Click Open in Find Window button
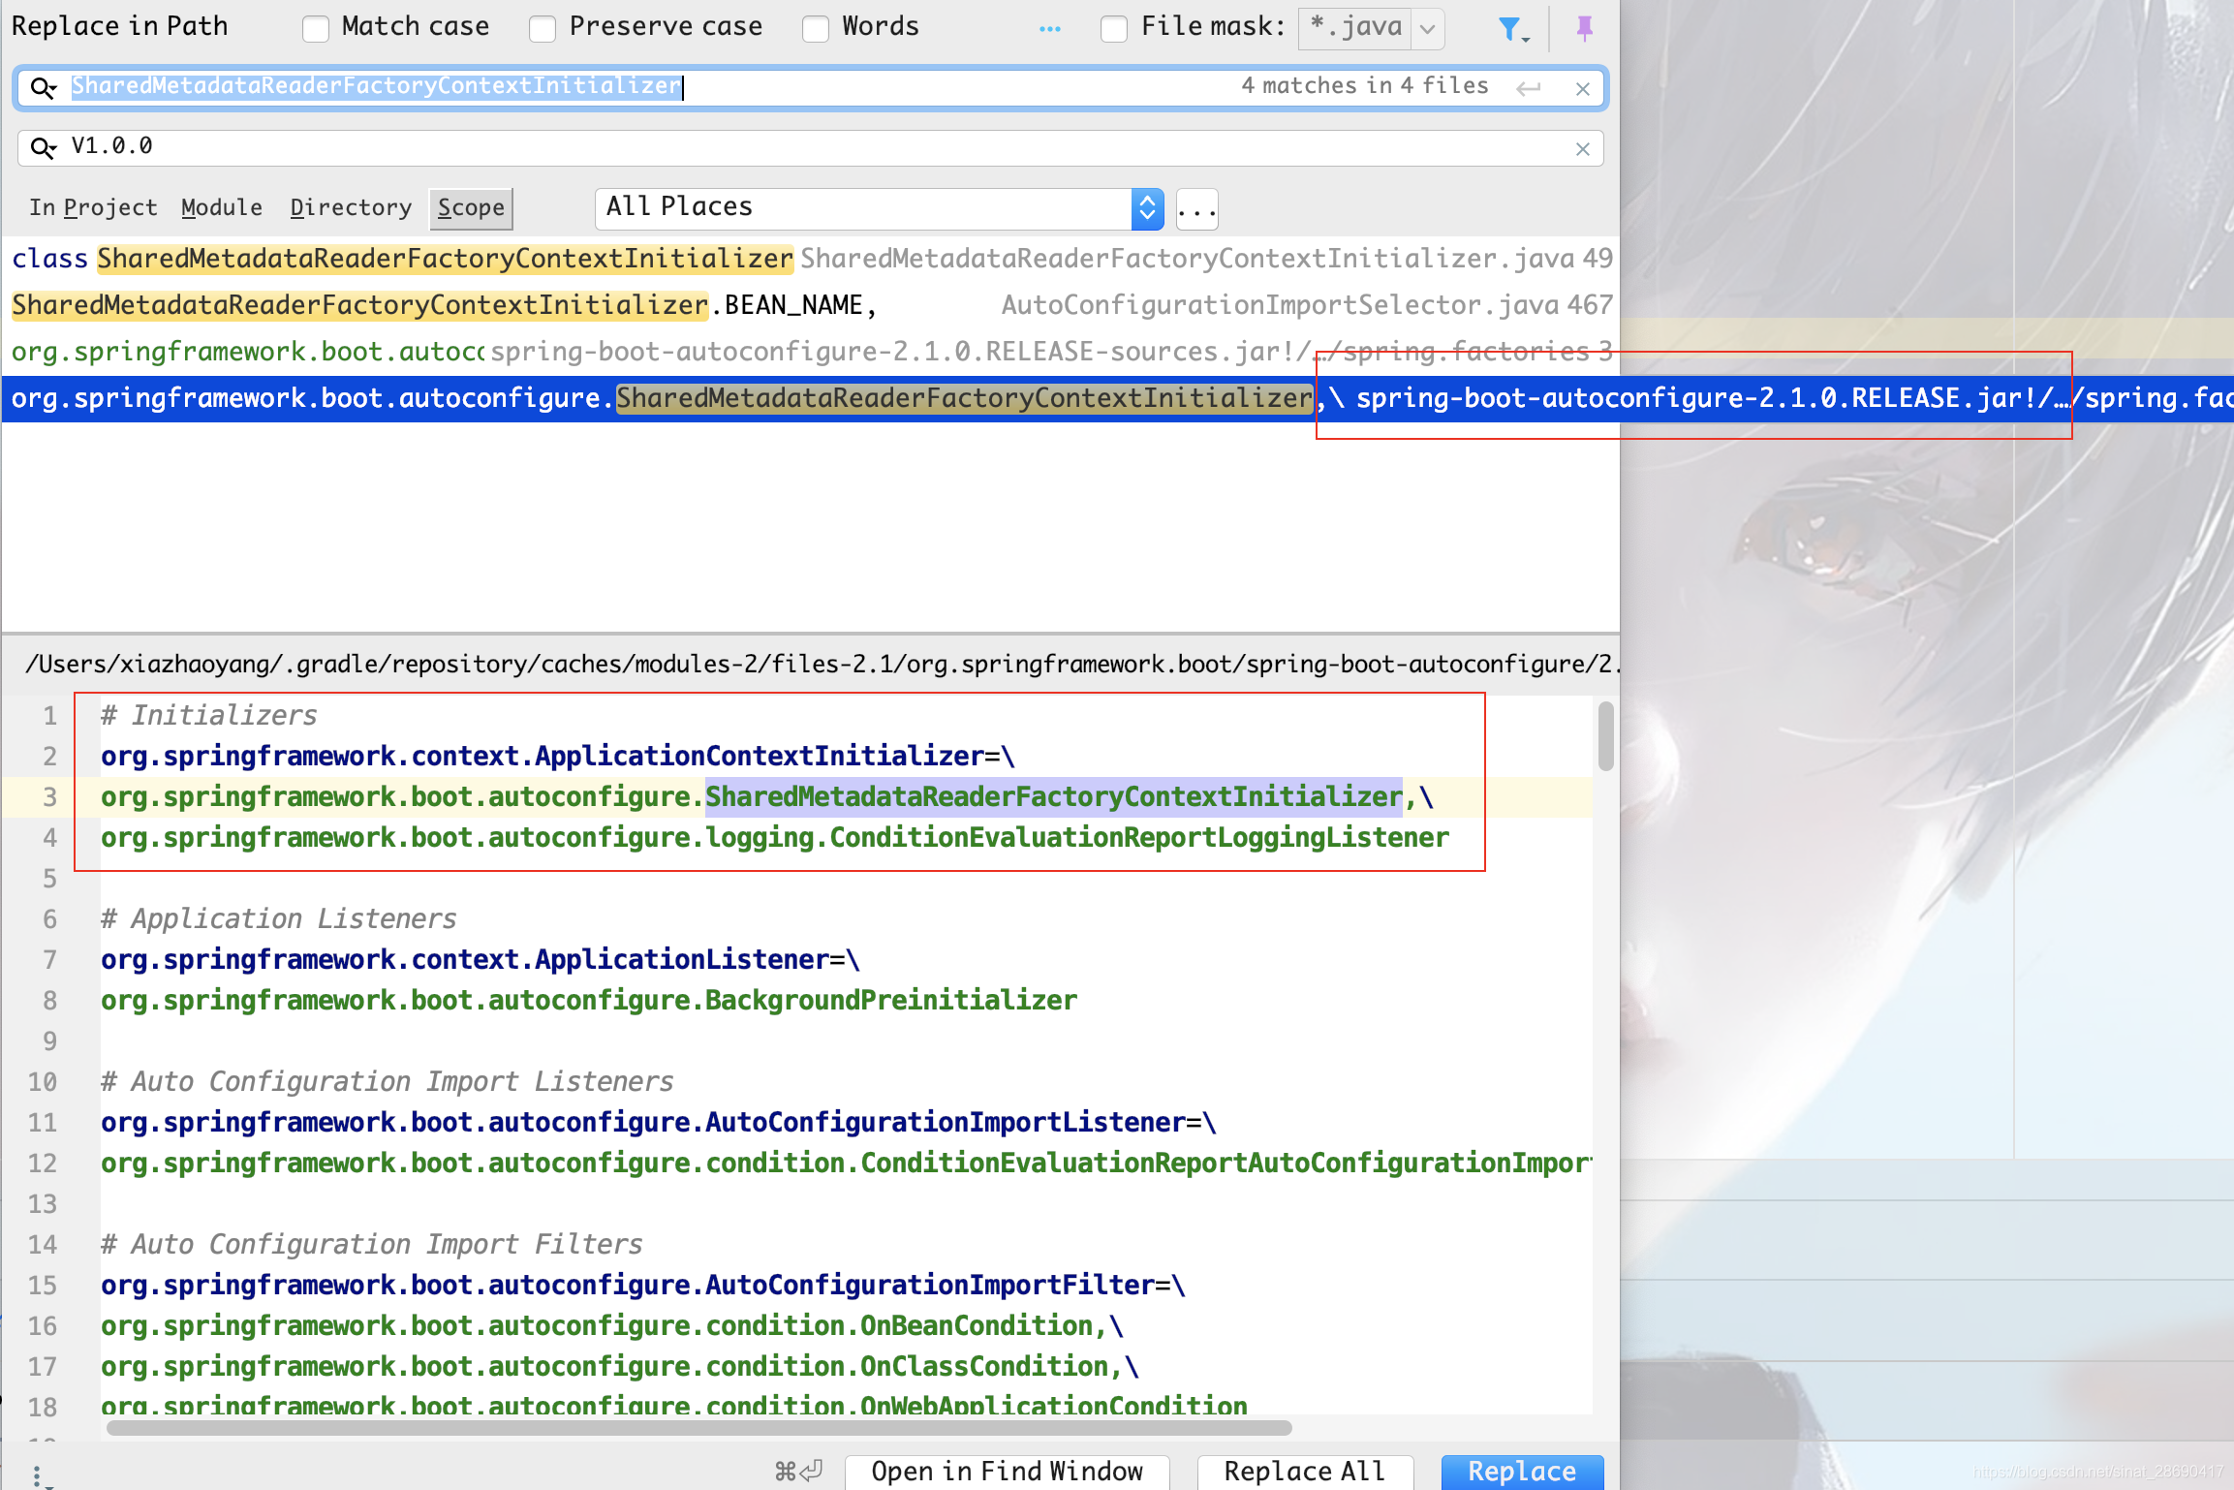Viewport: 2234px width, 1490px height. point(1007,1471)
